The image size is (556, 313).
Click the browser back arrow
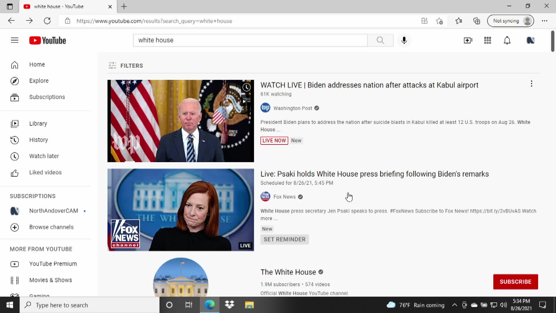(x=11, y=21)
